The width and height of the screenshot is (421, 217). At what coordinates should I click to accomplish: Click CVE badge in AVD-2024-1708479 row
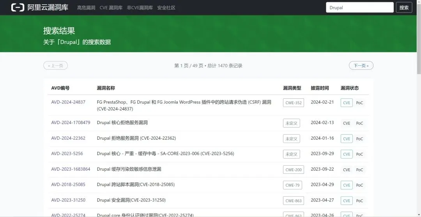point(347,123)
